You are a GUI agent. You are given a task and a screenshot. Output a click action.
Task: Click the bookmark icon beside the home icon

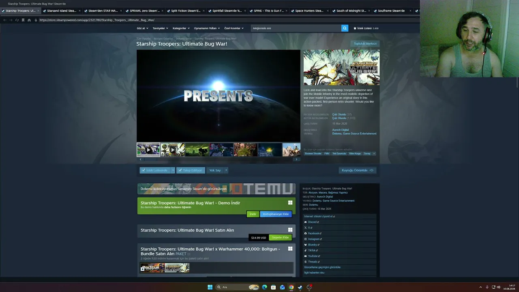[23, 20]
